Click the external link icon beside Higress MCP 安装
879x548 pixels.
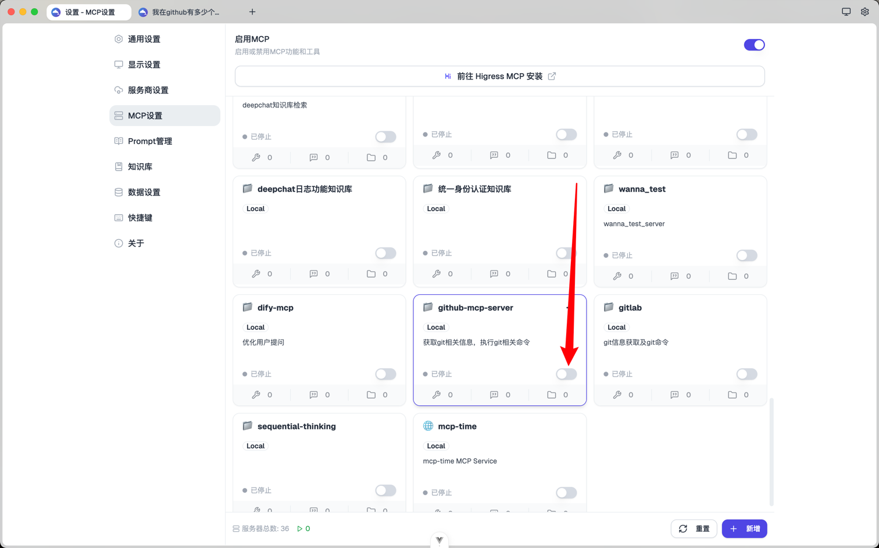coord(552,76)
